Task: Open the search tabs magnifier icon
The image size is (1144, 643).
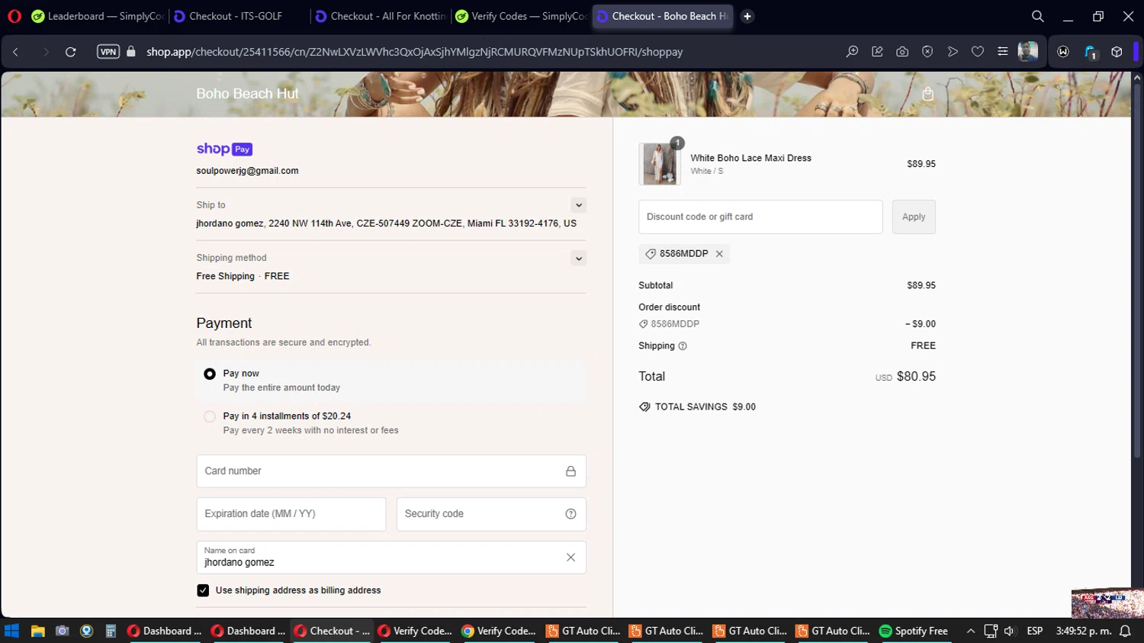Action: click(1038, 16)
